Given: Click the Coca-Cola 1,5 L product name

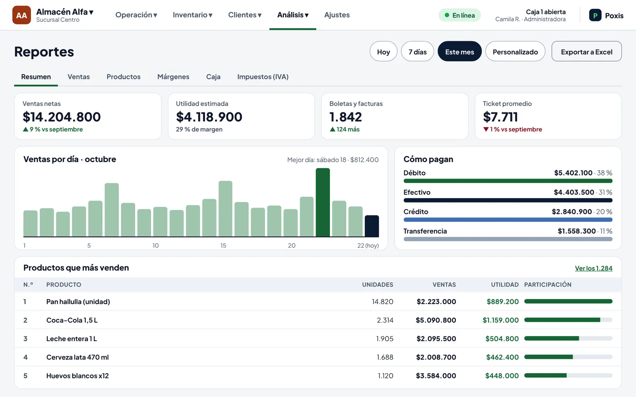Looking at the screenshot, I should point(72,320).
